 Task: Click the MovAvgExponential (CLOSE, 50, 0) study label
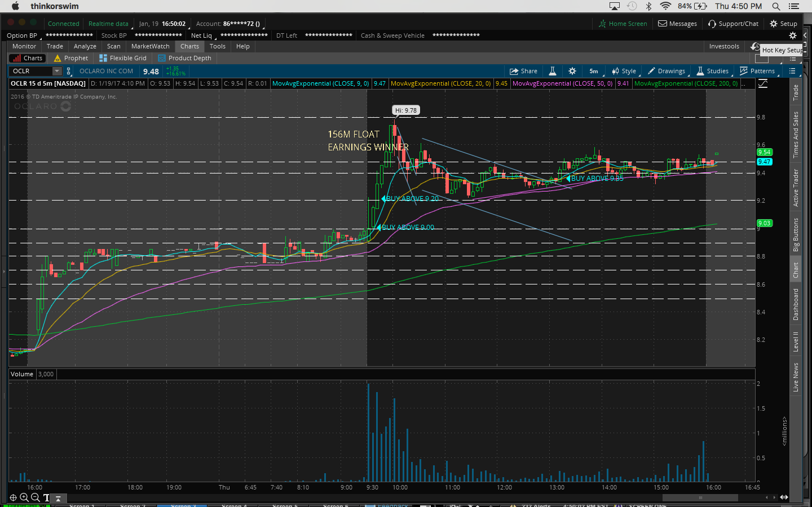pos(562,83)
